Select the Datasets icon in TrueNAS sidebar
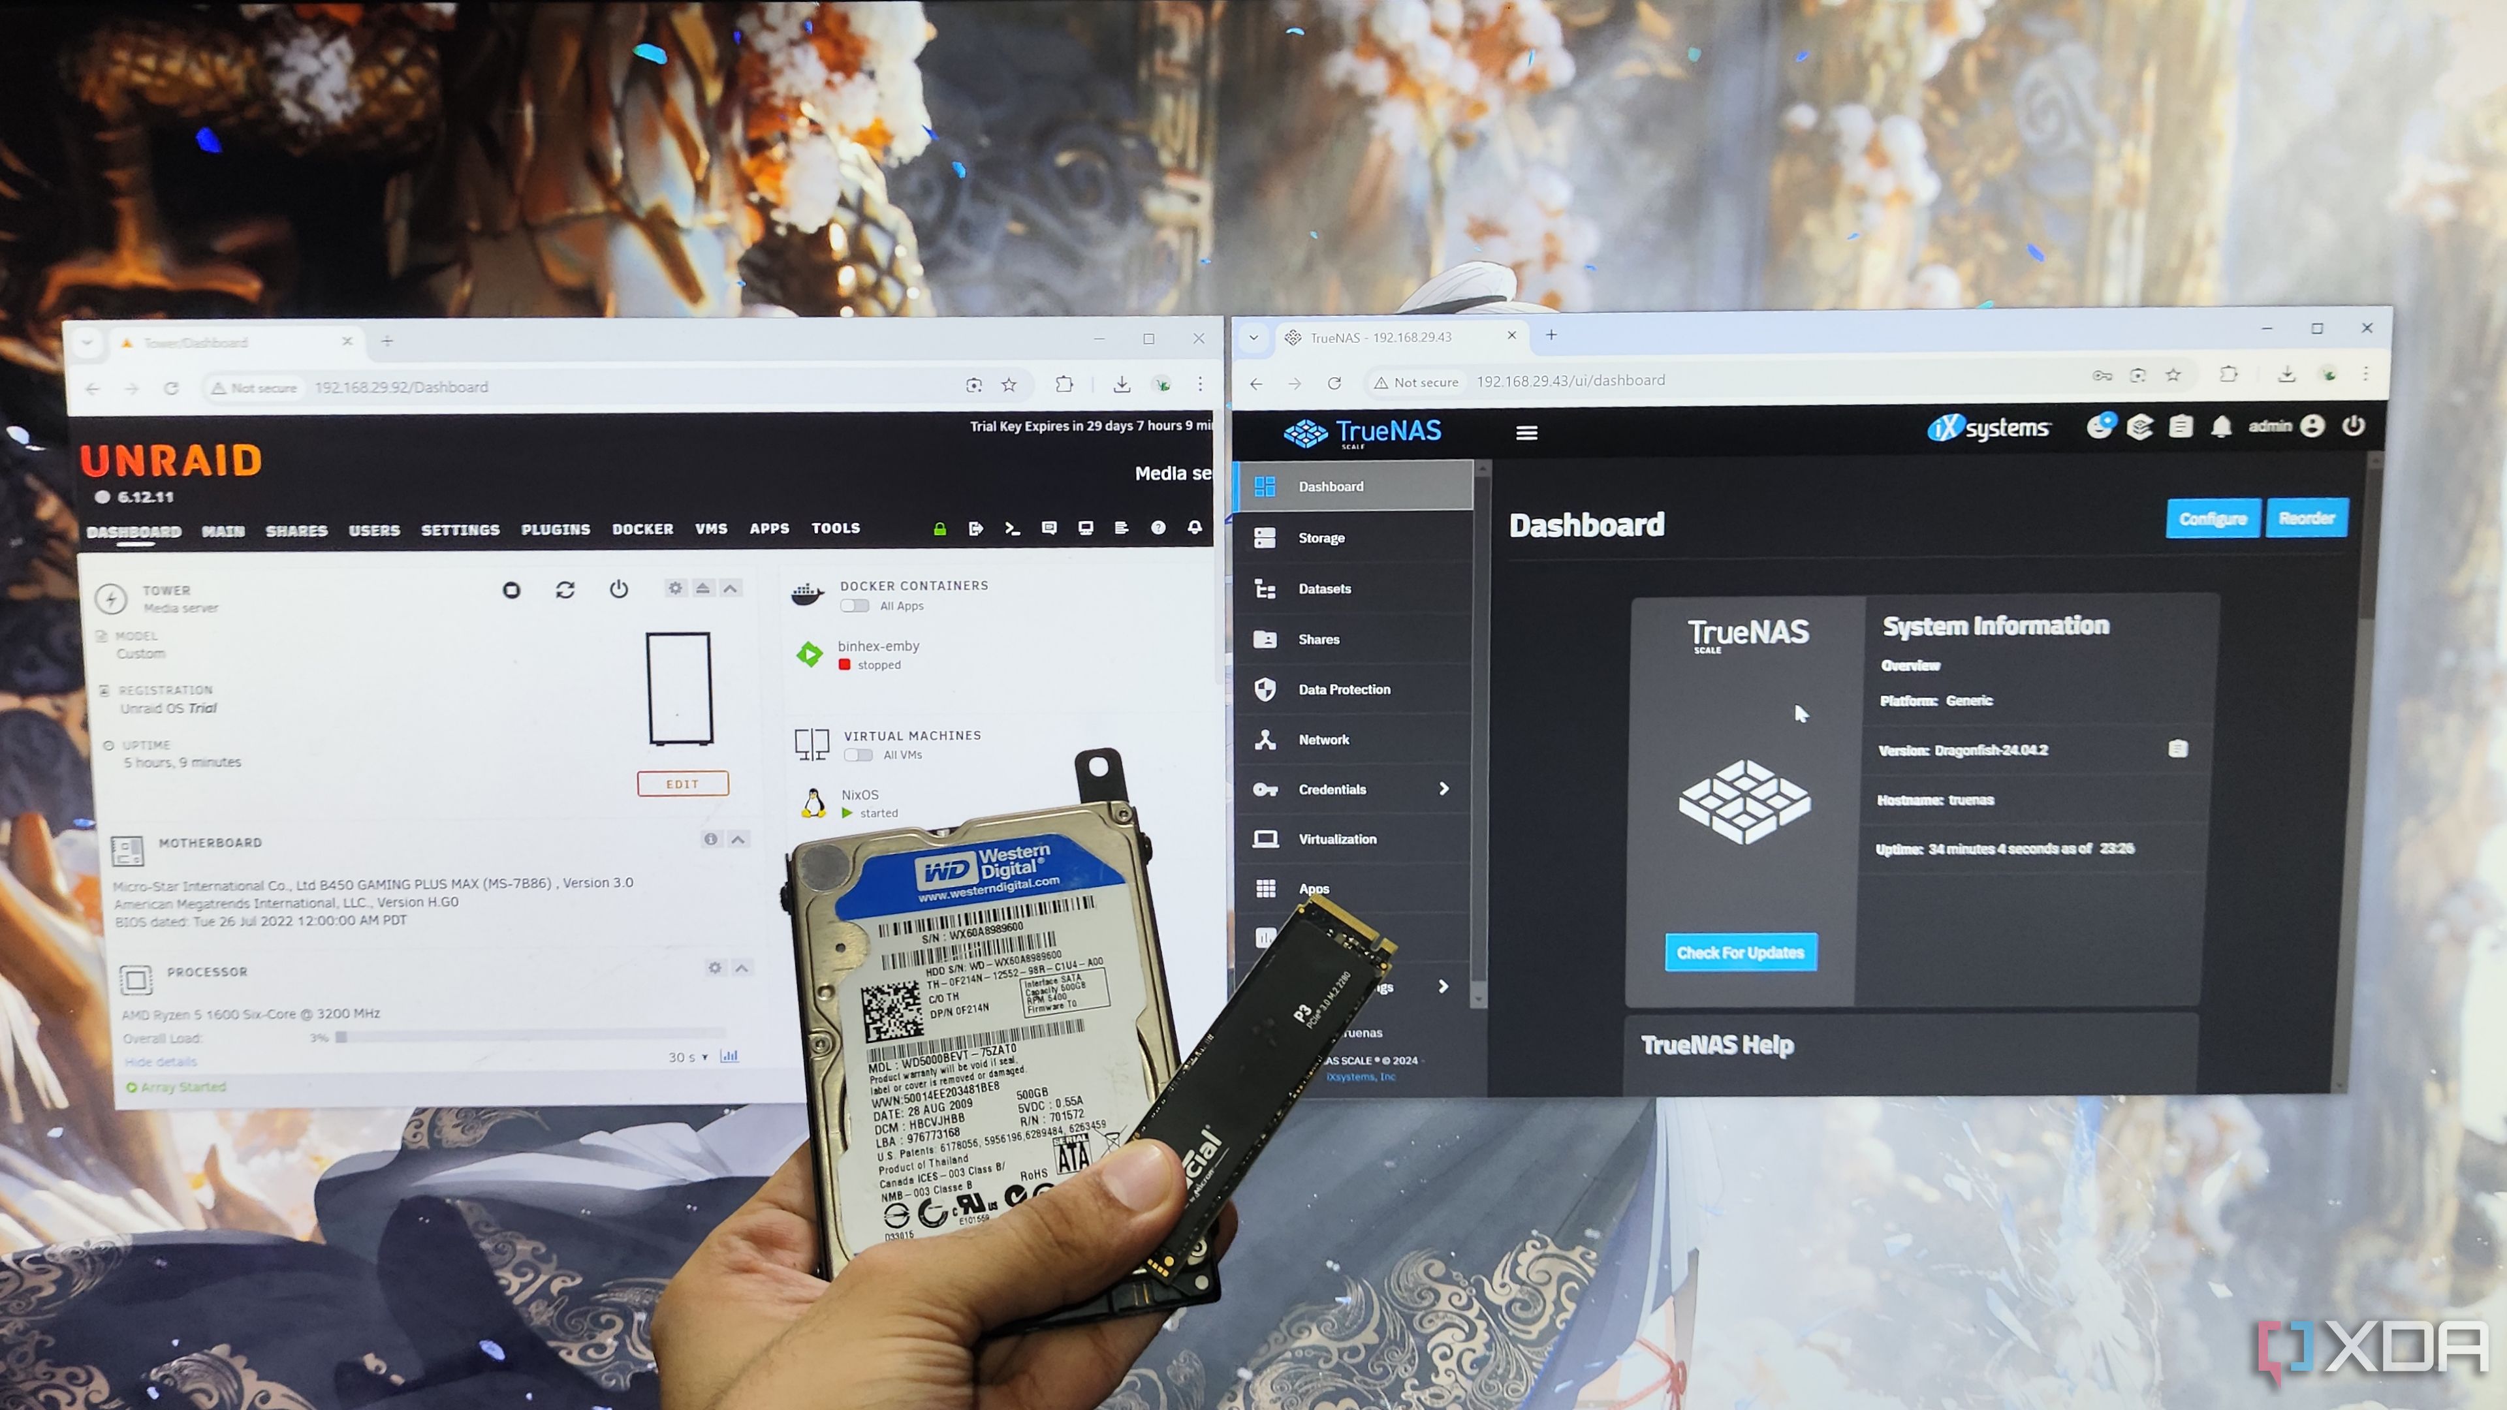This screenshot has height=1410, width=2507. pos(1265,587)
